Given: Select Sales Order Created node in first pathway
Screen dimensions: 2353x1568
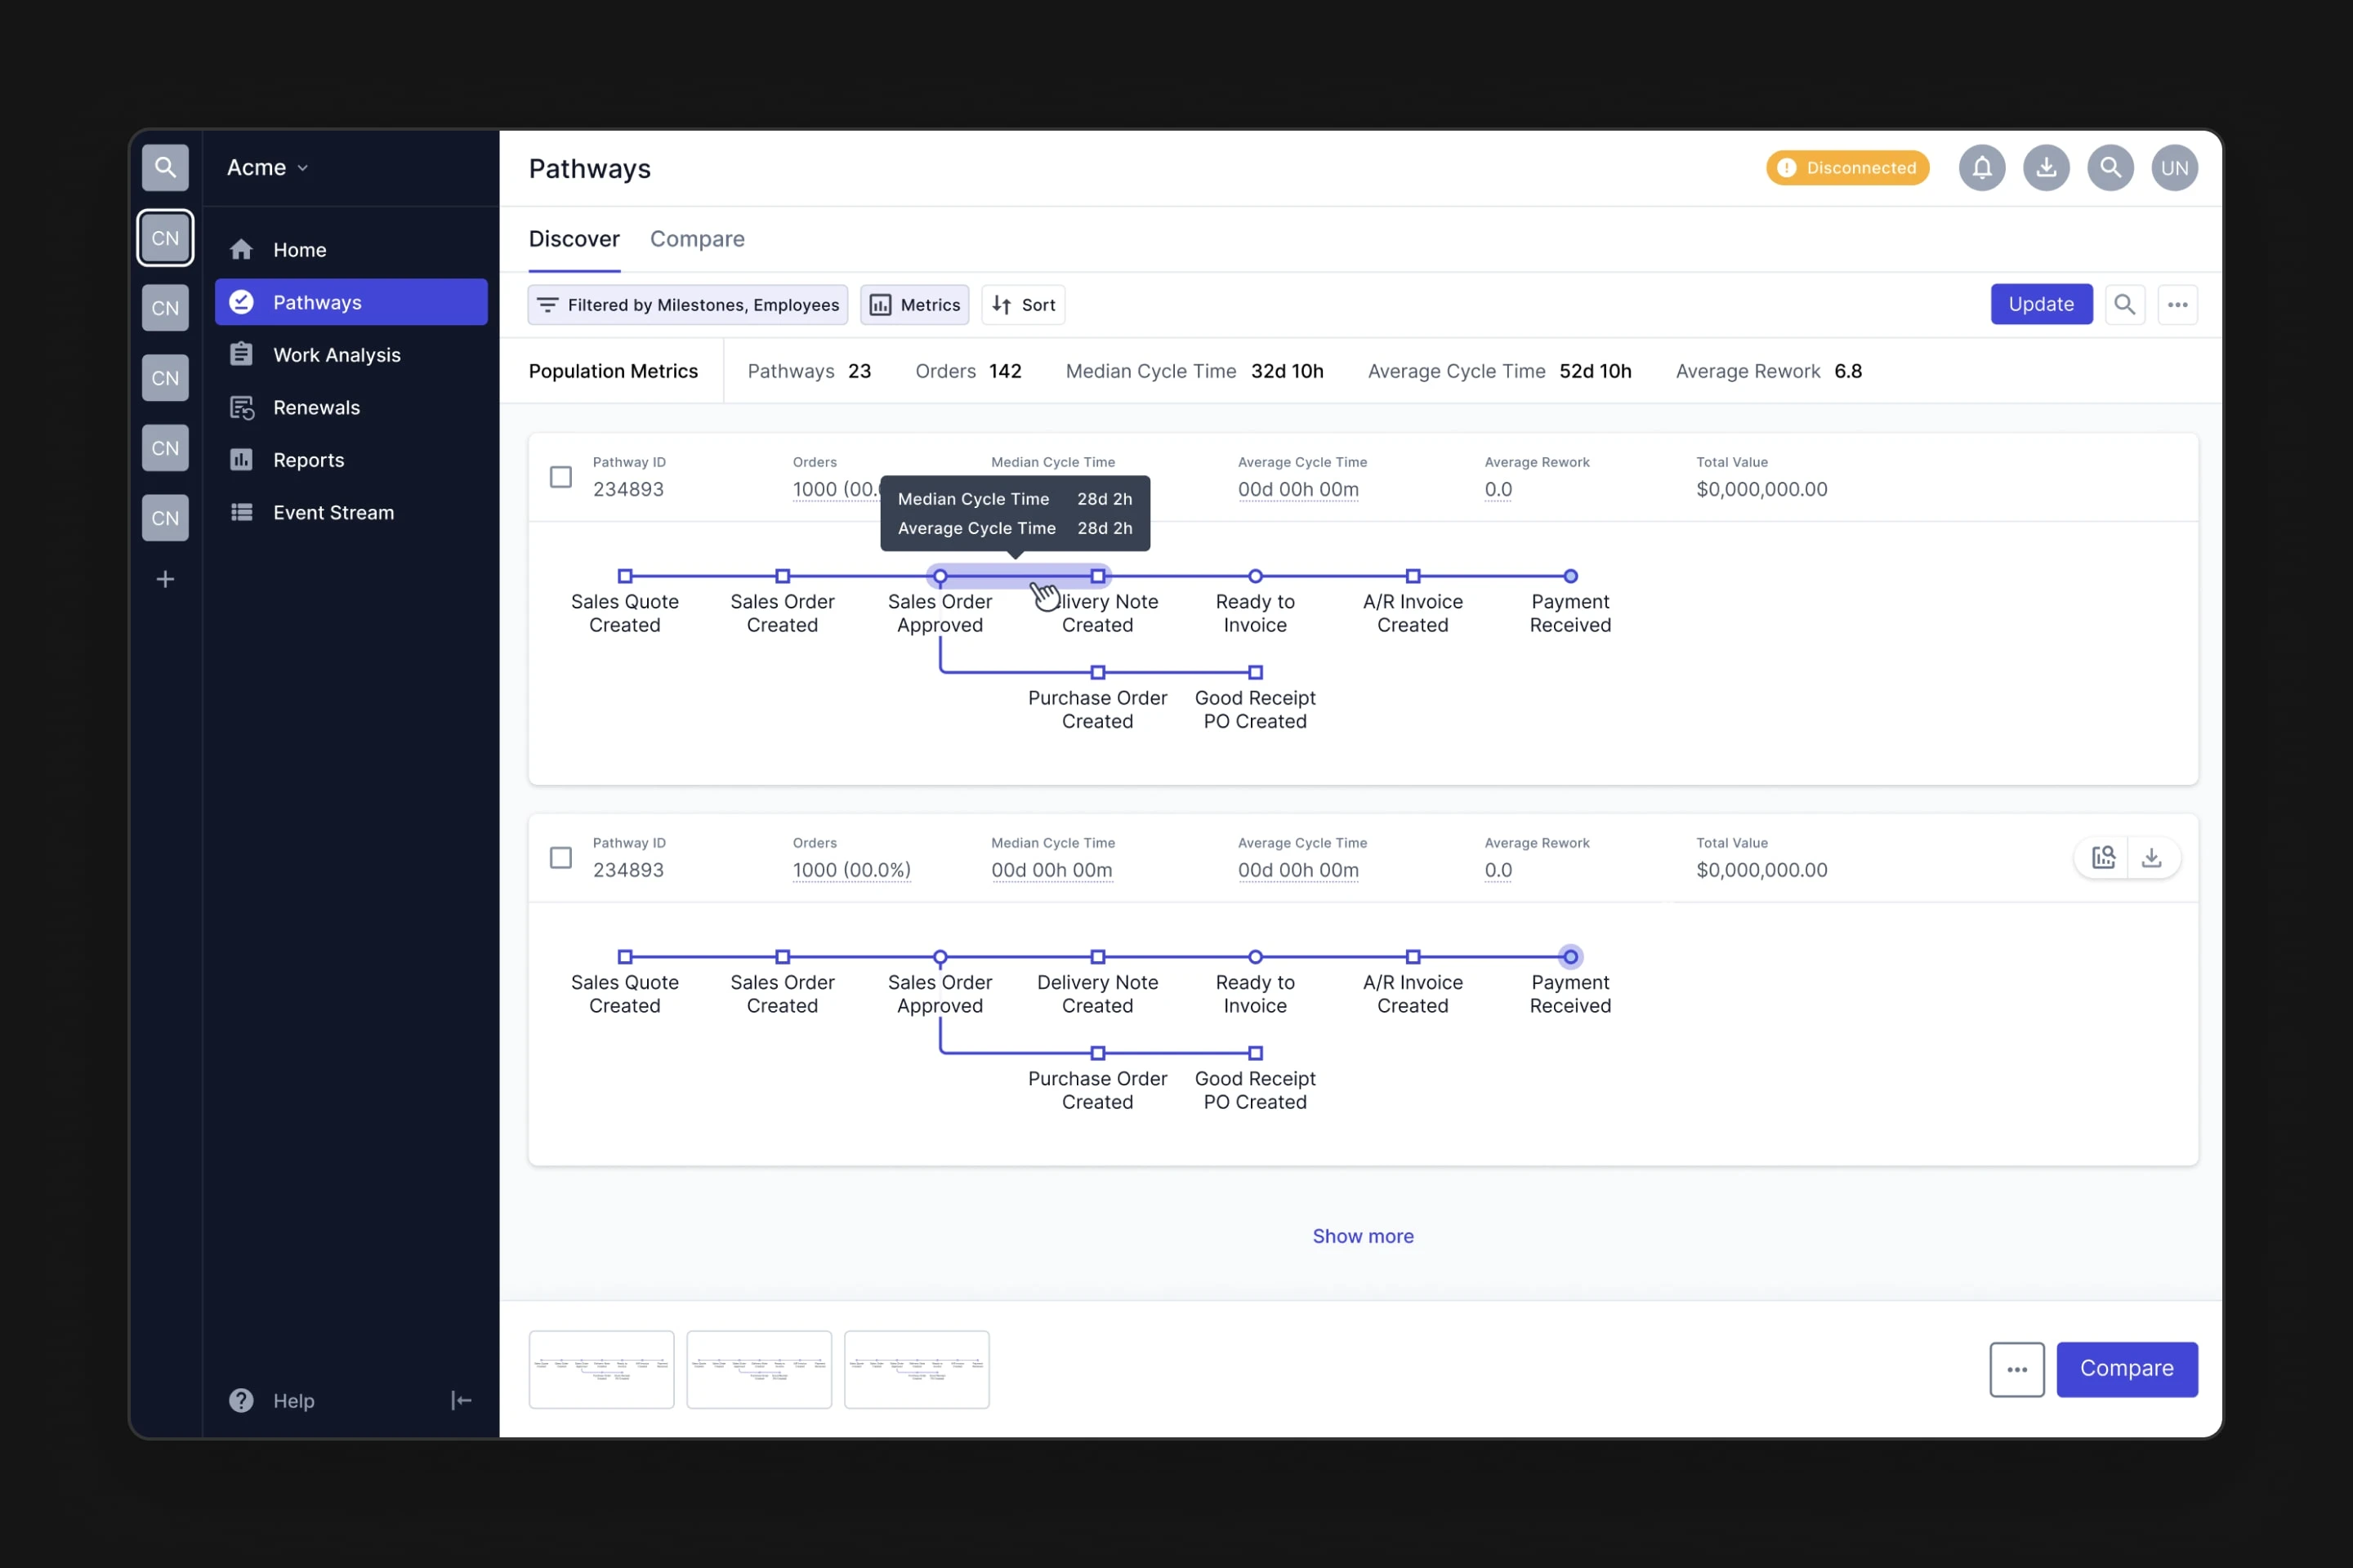Looking at the screenshot, I should (783, 576).
